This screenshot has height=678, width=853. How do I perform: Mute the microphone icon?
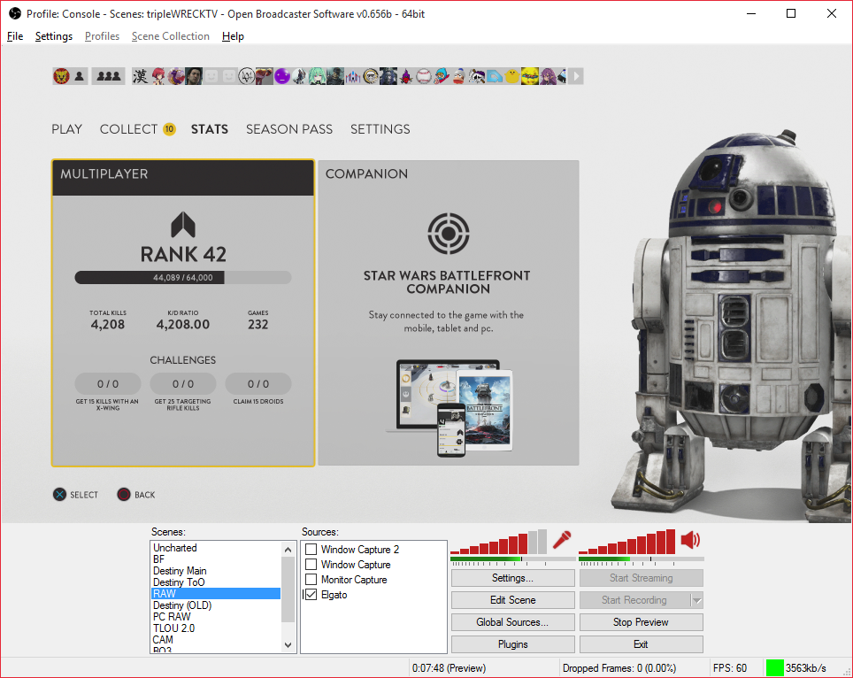[562, 540]
